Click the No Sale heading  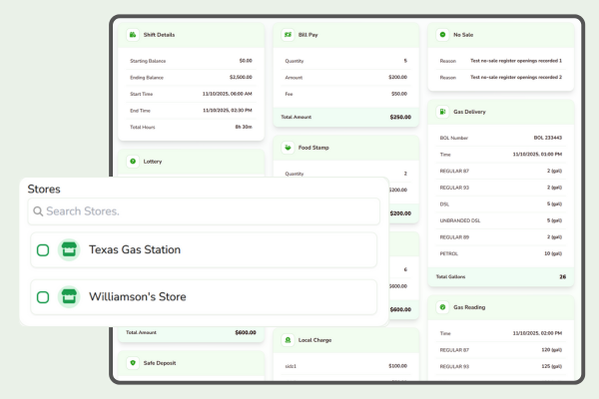click(x=463, y=35)
